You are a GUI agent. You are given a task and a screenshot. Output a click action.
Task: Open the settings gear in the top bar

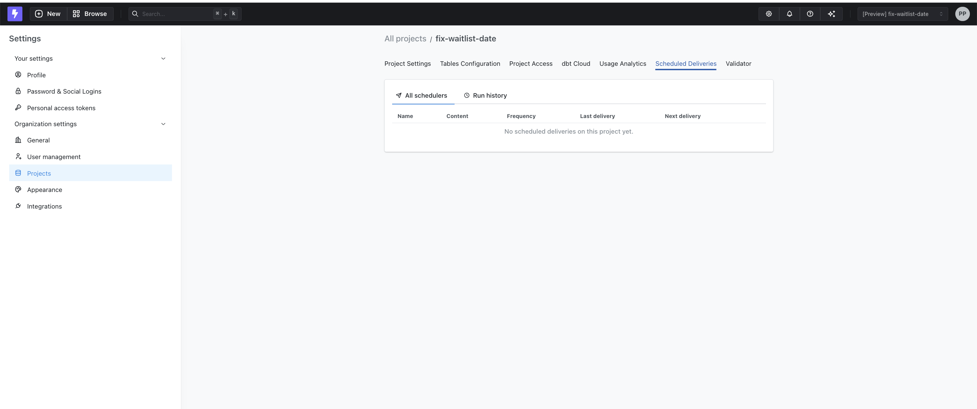768,14
